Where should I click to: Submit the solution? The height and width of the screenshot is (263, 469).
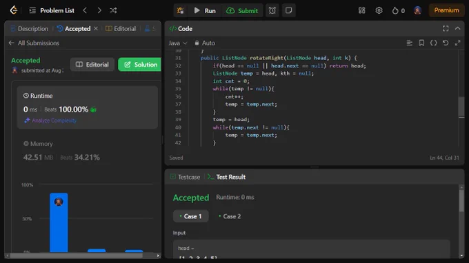242,11
